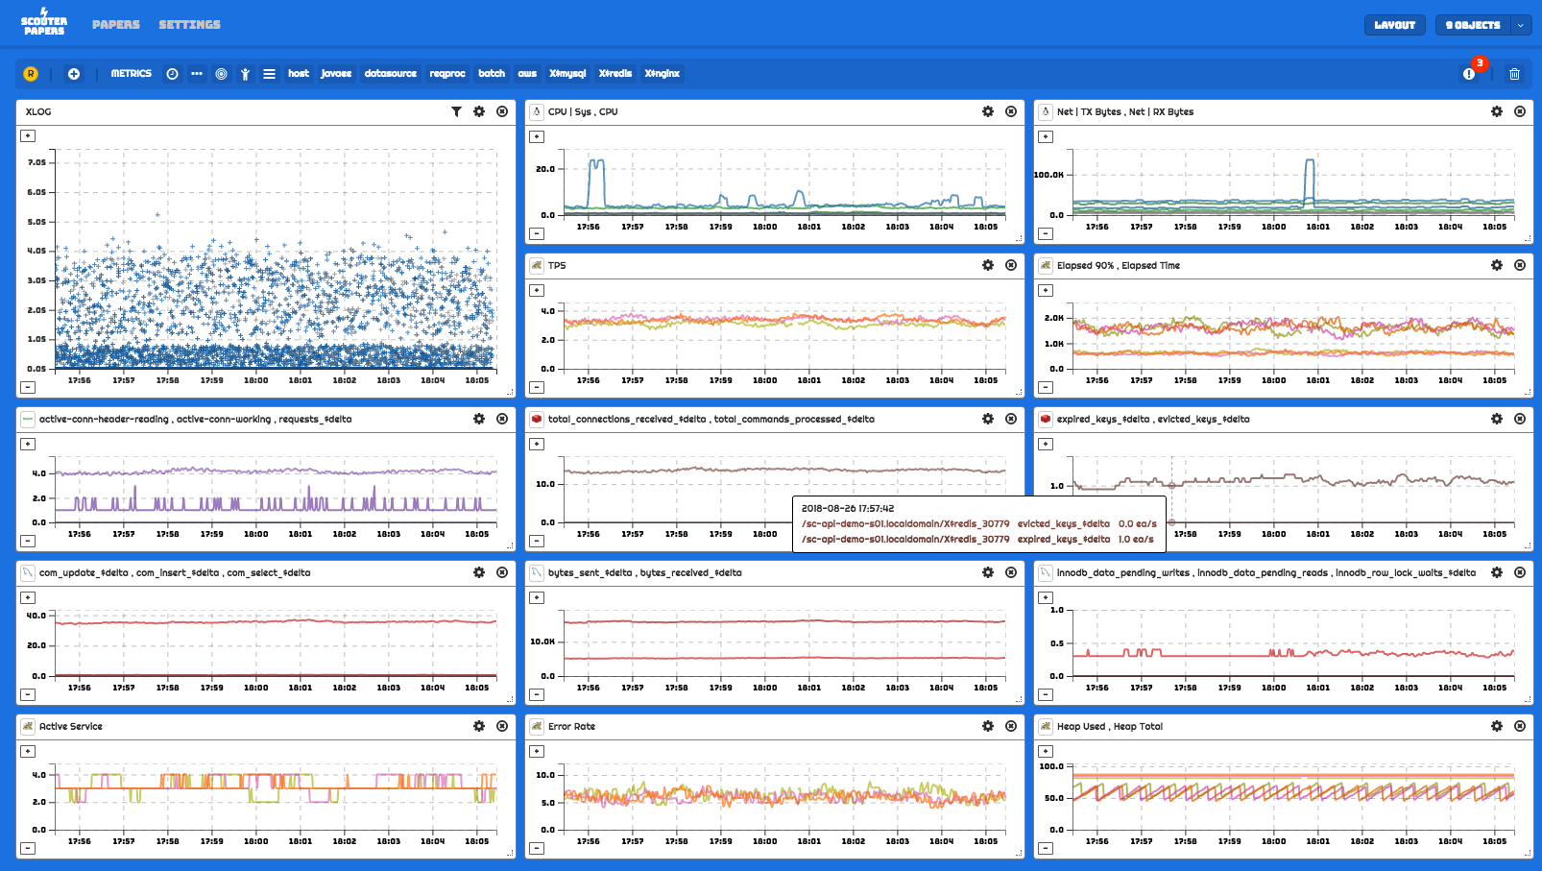The height and width of the screenshot is (871, 1542).
Task: Open the Settings menu
Action: (x=189, y=24)
